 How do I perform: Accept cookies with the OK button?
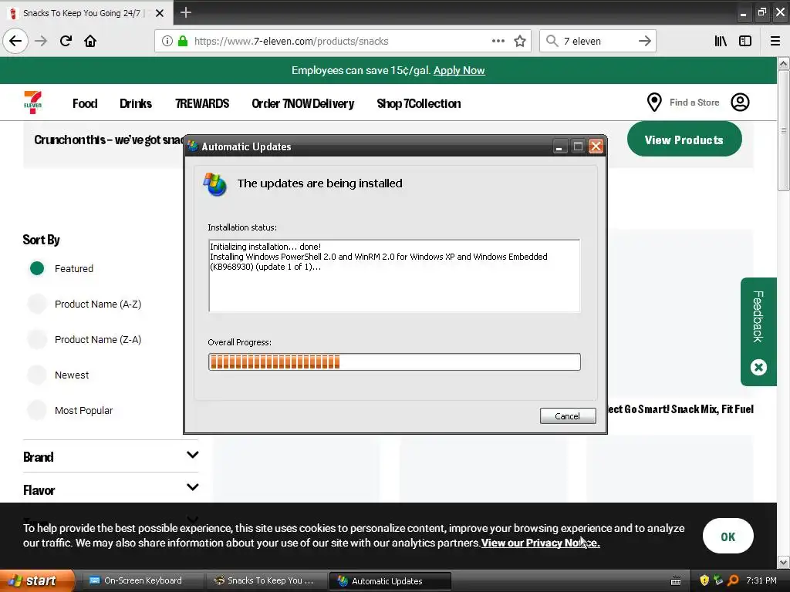728,536
